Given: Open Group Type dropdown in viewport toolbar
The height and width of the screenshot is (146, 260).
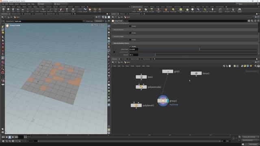Looking at the screenshot, I should [99, 21].
